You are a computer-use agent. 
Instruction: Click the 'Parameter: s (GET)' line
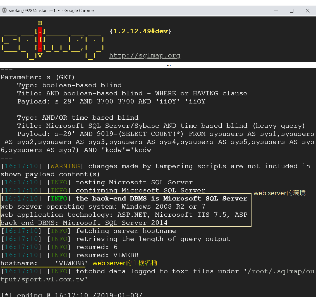tap(37, 77)
